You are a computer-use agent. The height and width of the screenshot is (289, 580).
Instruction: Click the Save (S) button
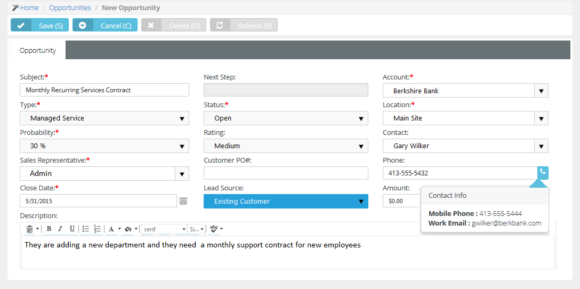[39, 26]
